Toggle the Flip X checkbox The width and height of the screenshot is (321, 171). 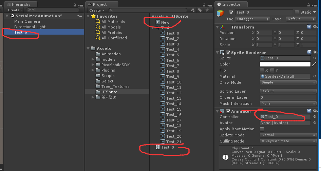[262, 70]
